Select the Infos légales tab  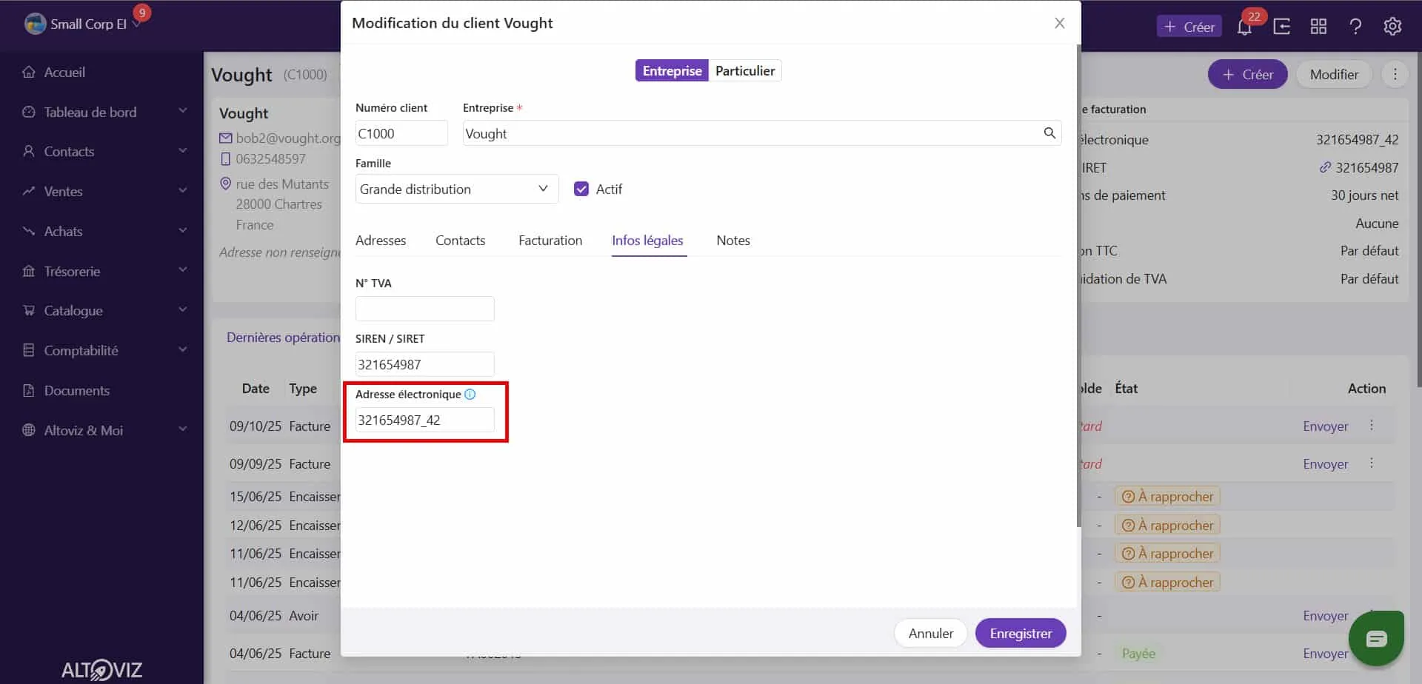[x=647, y=241]
